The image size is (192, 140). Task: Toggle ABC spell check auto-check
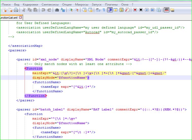click(x=167, y=10)
